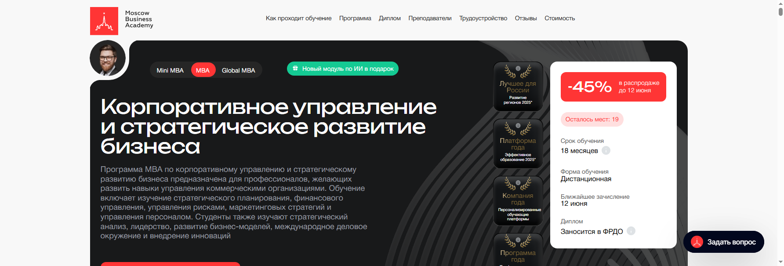Click the Срок обучения label
784x266 pixels.
pyautogui.click(x=582, y=141)
